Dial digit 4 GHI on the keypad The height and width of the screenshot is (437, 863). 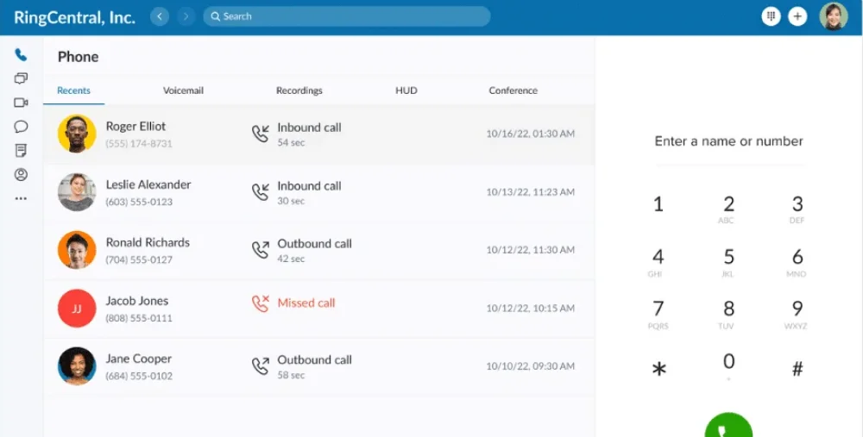[x=658, y=262]
